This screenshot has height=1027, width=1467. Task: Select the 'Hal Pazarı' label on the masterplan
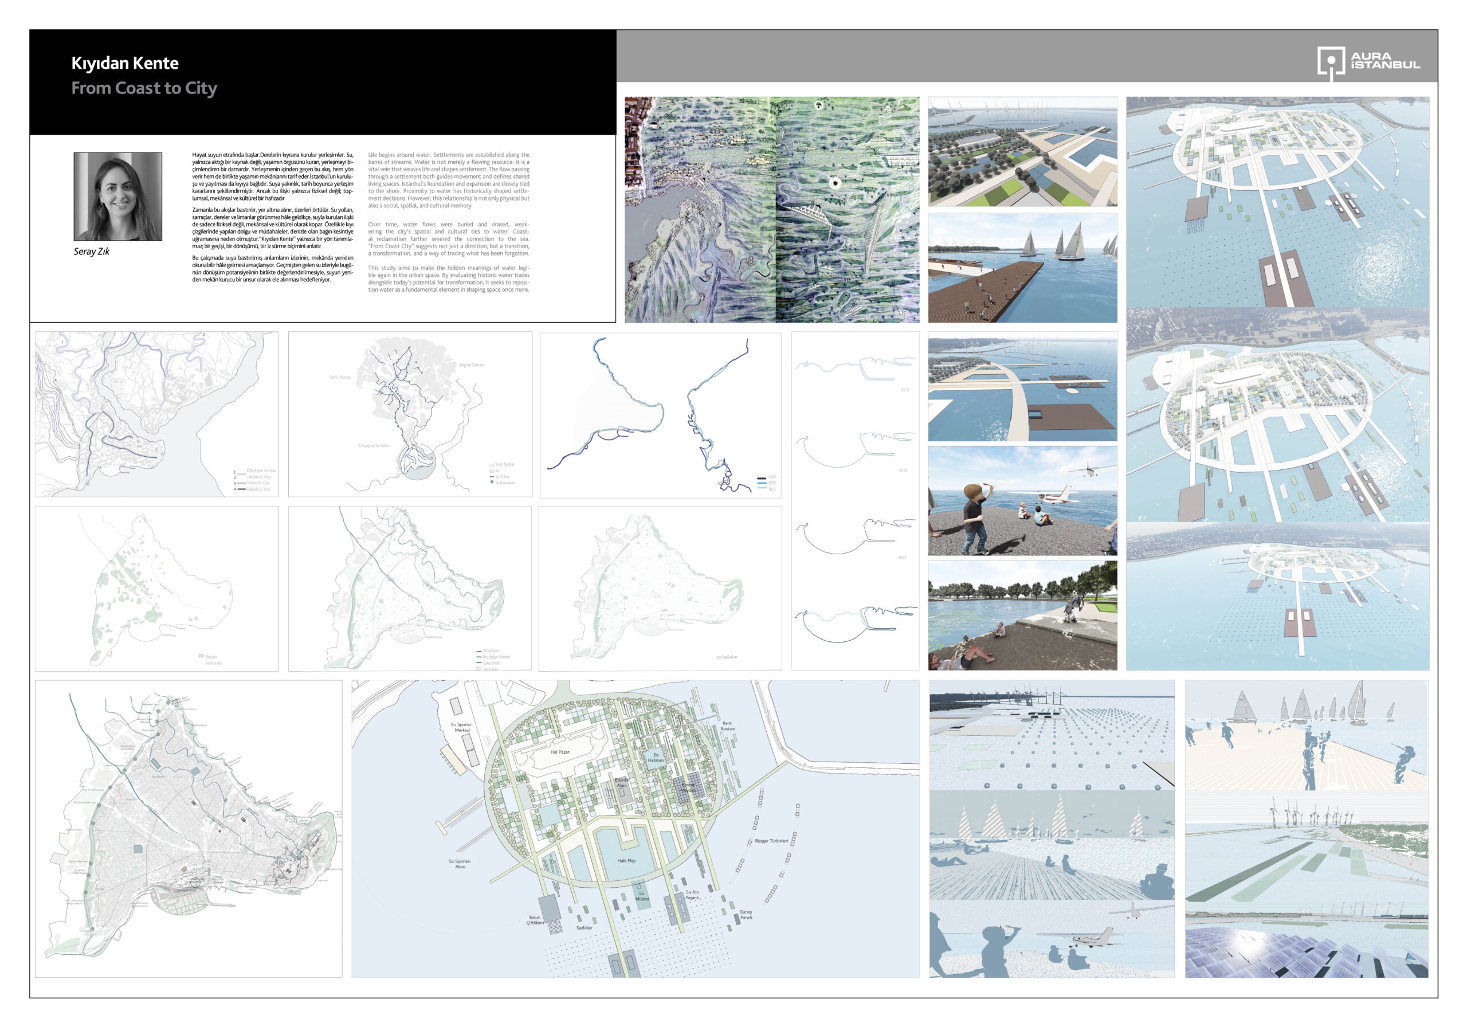coord(560,752)
